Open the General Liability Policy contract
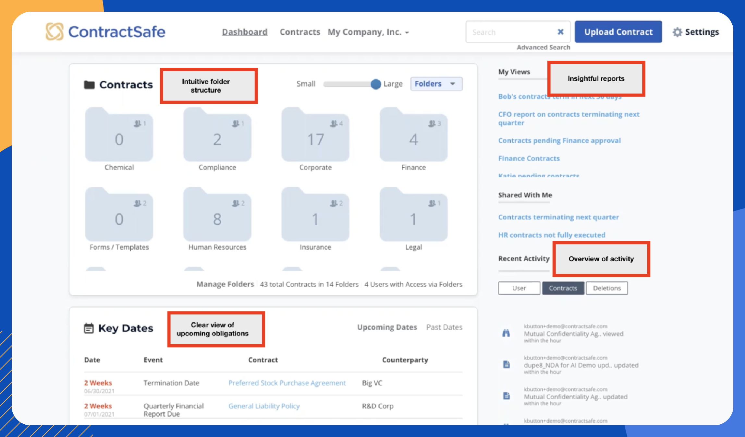This screenshot has height=437, width=745. pyautogui.click(x=264, y=406)
